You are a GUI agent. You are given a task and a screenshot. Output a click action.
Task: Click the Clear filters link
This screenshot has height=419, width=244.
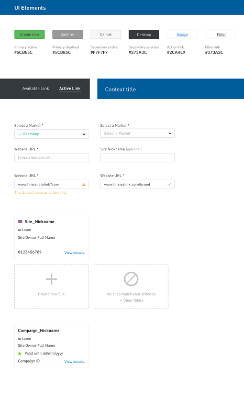pyautogui.click(x=134, y=300)
